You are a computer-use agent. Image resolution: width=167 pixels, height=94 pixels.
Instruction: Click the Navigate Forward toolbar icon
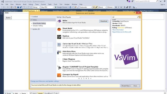pos(8,7)
